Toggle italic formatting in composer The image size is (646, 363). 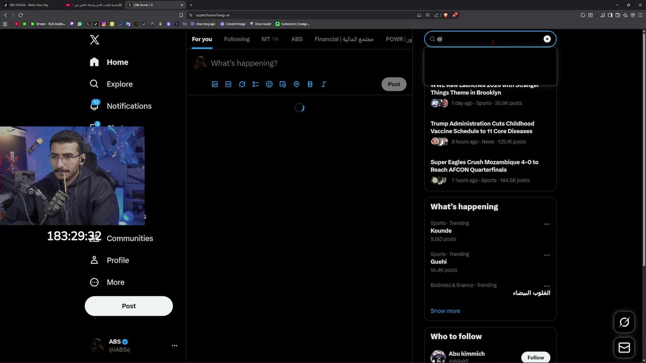tap(324, 84)
